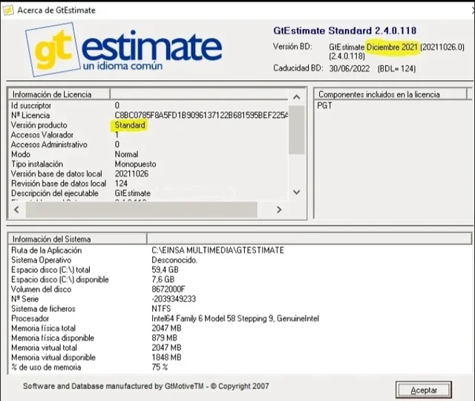Select the % de uso de memoria row
This screenshot has height=401, width=475.
(239, 367)
